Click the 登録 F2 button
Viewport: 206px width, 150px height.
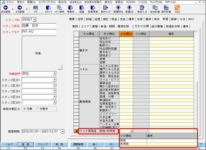tap(26, 144)
